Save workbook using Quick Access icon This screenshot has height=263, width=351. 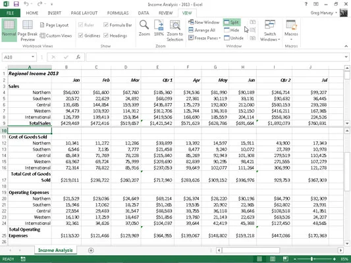(16, 4)
